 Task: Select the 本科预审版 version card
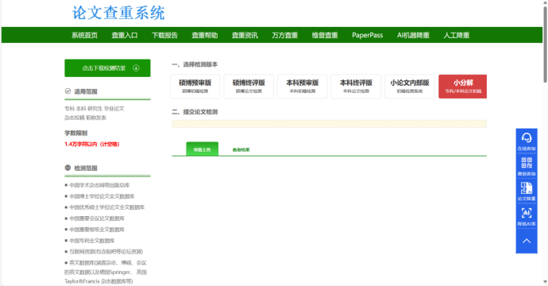coord(303,87)
